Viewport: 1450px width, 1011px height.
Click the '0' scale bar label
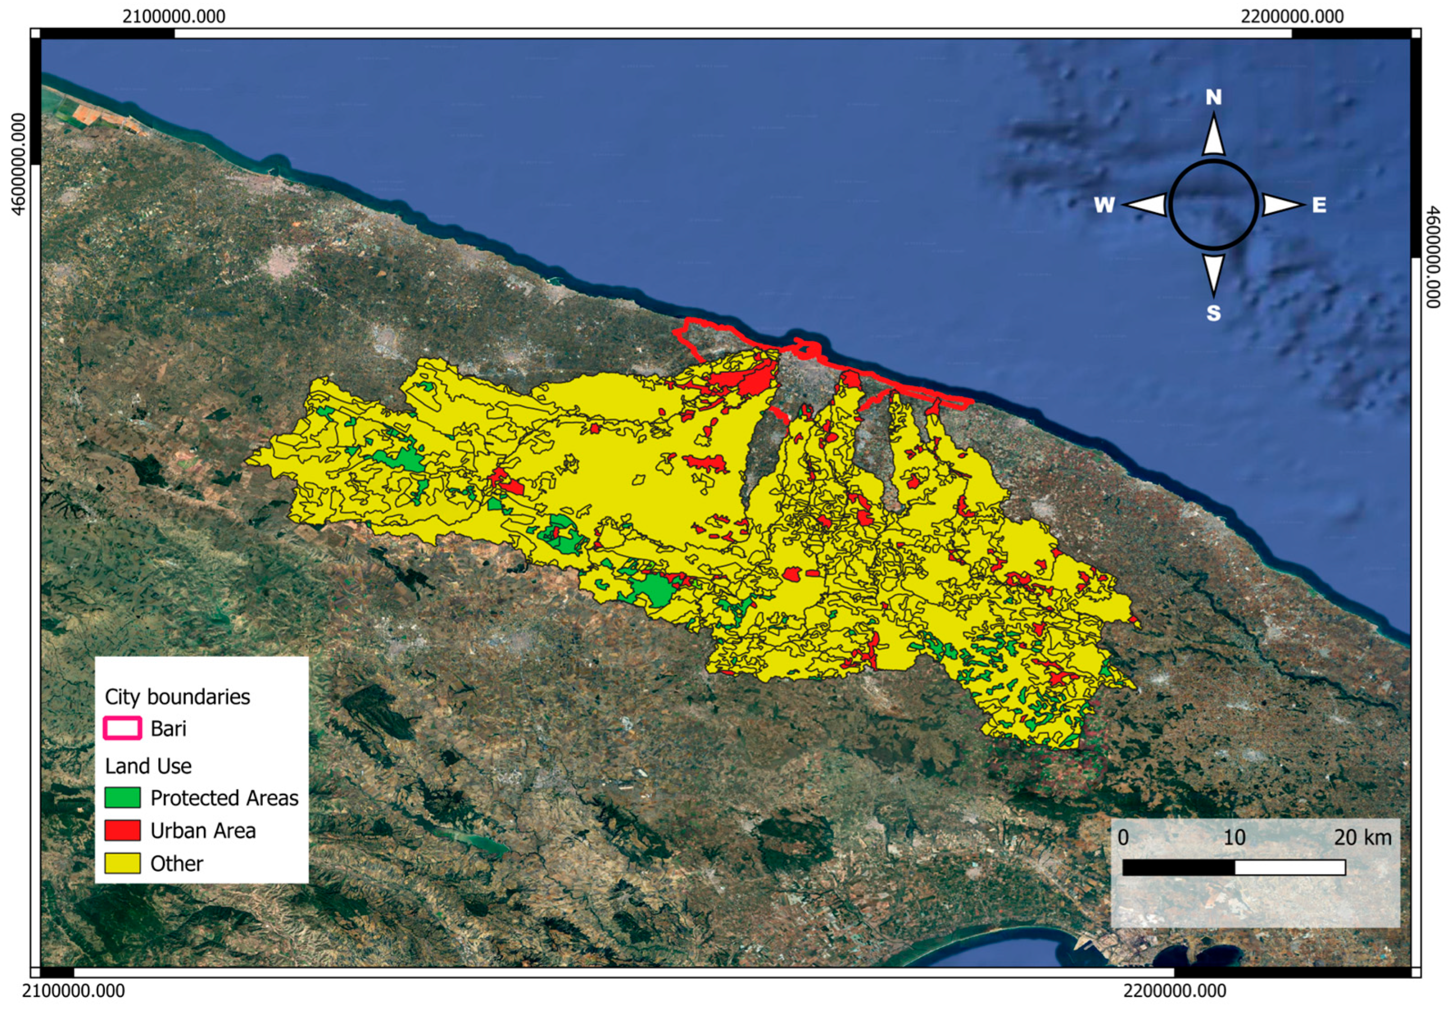(x=1123, y=837)
